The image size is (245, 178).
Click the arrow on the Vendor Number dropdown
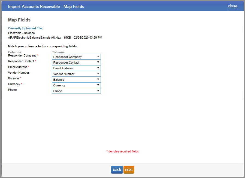pos(98,74)
